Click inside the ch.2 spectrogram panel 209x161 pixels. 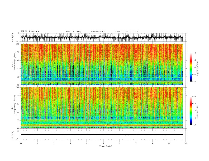102,108
